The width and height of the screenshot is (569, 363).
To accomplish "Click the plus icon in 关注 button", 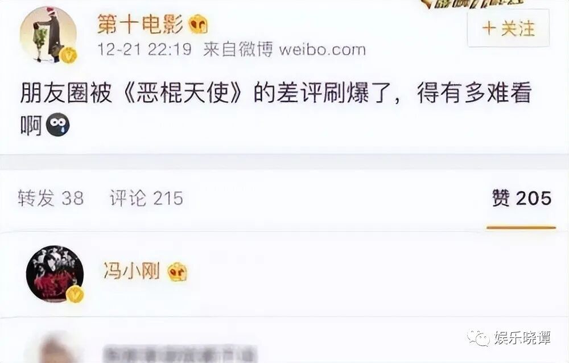I will tap(489, 28).
